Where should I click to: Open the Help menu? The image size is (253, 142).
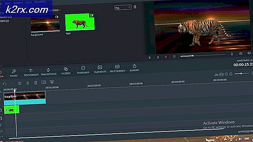29,3
